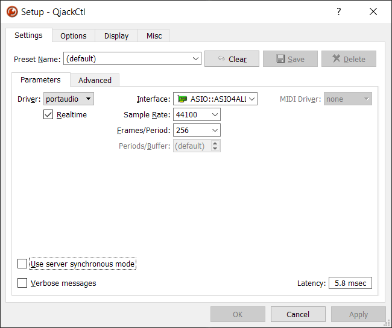Enable Verbose messages checkbox
This screenshot has width=392, height=328.
point(22,283)
